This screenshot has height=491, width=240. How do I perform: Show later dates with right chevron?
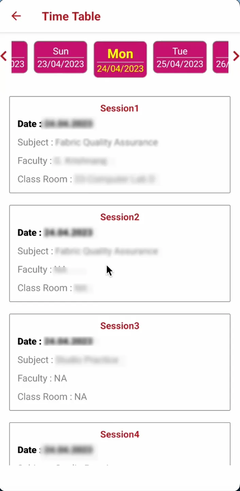point(236,56)
